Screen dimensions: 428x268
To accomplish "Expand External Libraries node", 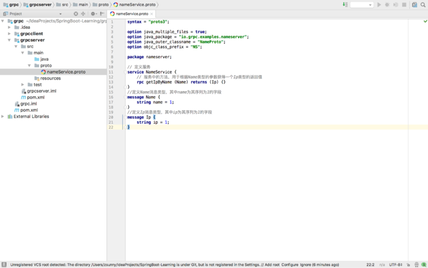I will (x=3, y=116).
